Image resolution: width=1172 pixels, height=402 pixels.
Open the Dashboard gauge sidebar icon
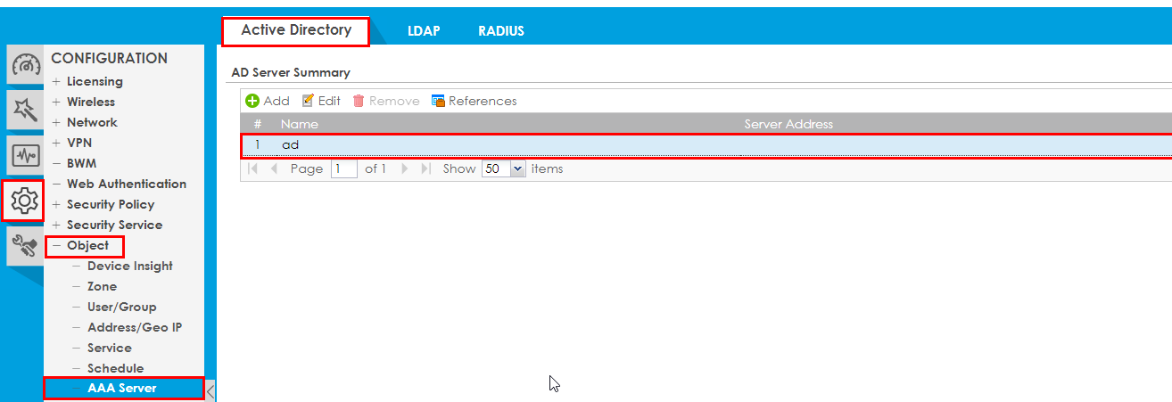point(25,66)
